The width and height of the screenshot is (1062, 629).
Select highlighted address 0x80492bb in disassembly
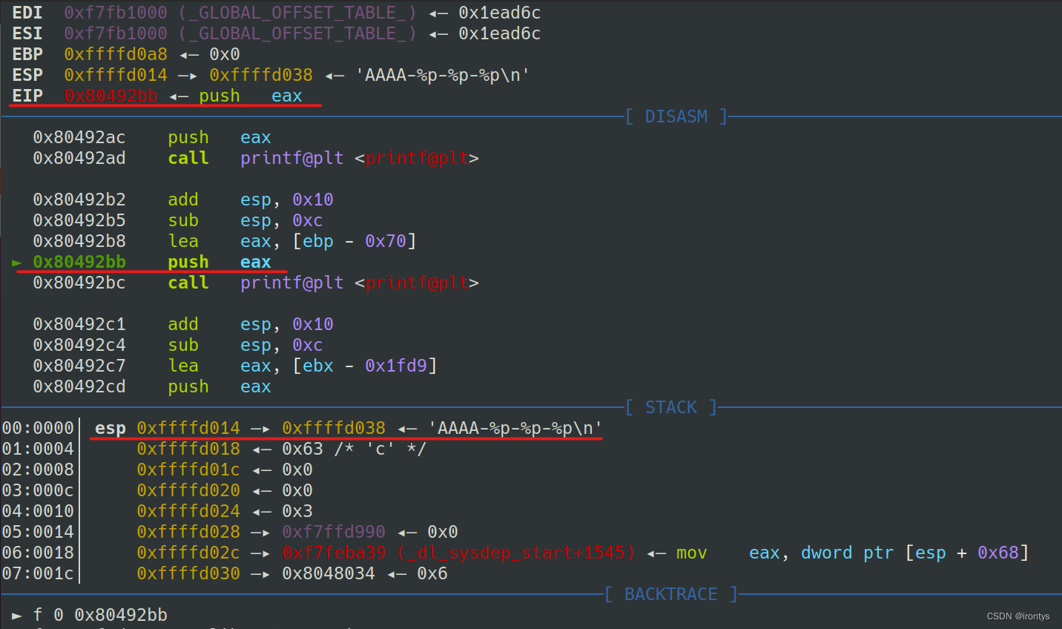coord(79,262)
